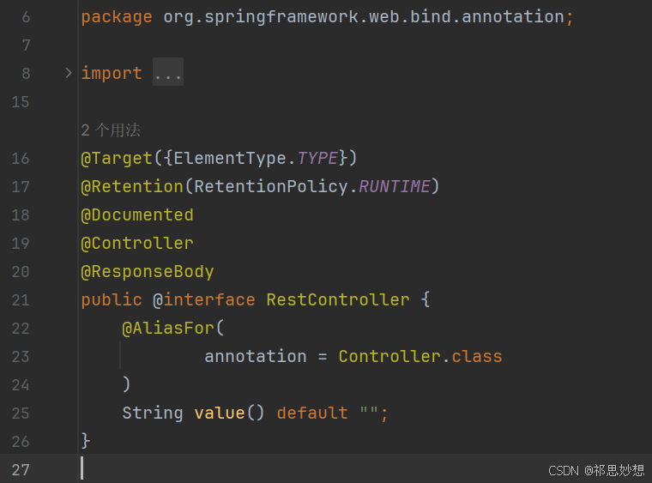Click the String return type
Image resolution: width=652 pixels, height=483 pixels.
153,414
